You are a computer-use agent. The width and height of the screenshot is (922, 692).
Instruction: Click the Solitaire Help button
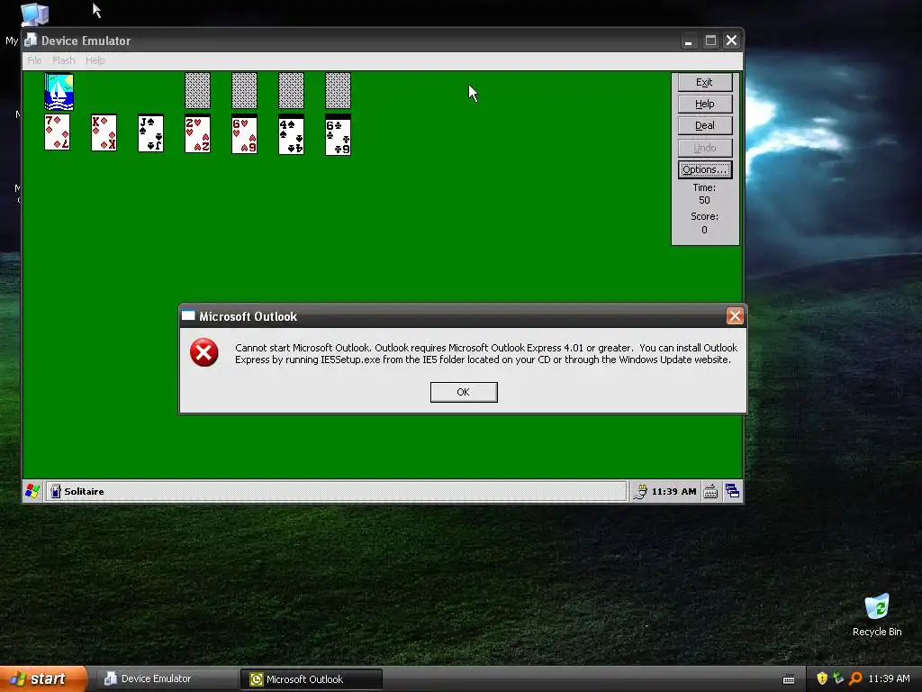[704, 104]
